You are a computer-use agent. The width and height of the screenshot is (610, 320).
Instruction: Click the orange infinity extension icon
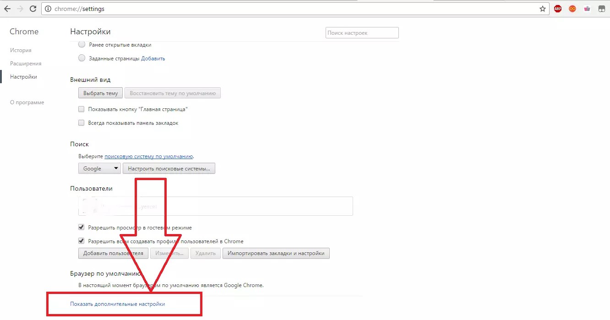click(x=572, y=9)
